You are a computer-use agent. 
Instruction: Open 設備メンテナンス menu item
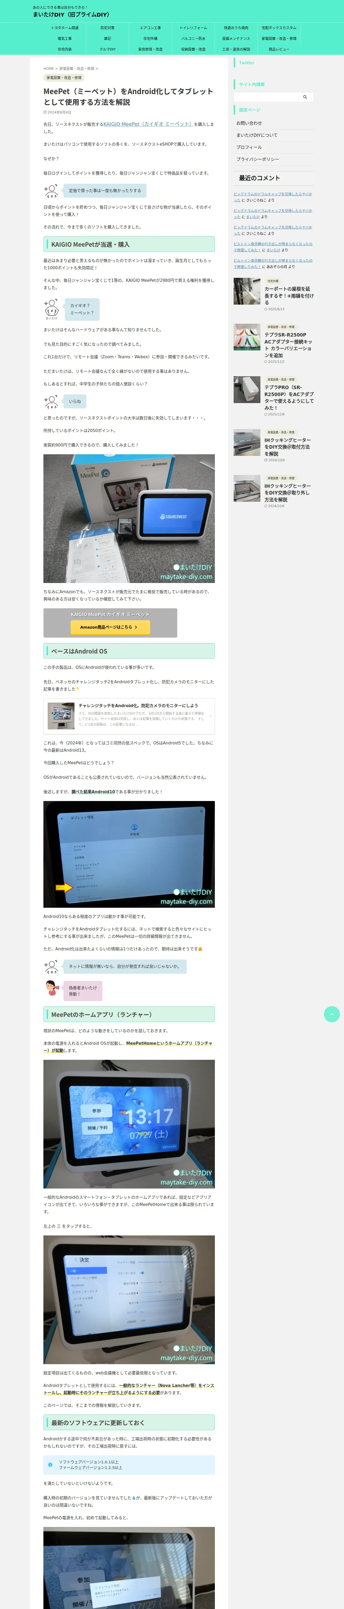(x=236, y=39)
